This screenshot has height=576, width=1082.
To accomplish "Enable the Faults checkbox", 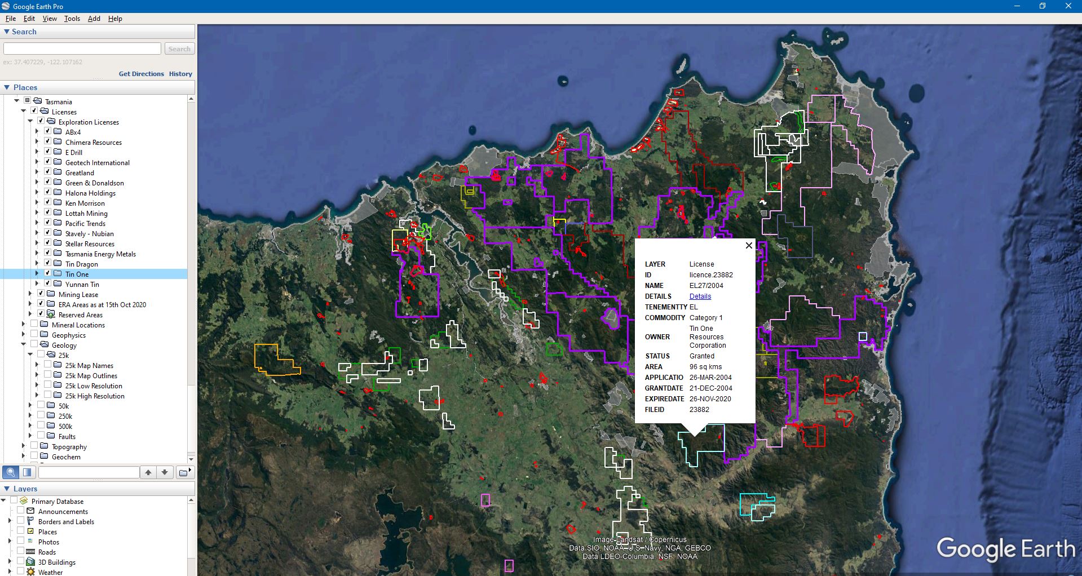I will click(41, 436).
